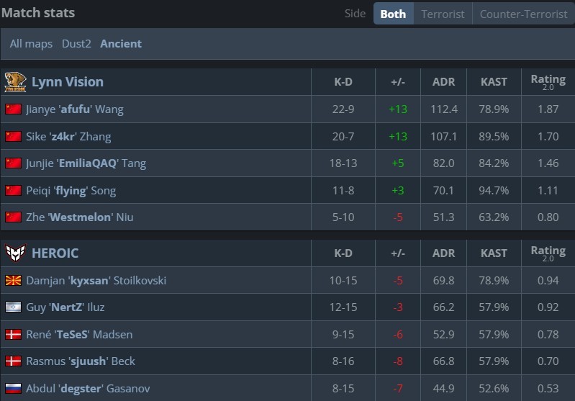Click the Danish flag beside TeSeS

[x=13, y=334]
